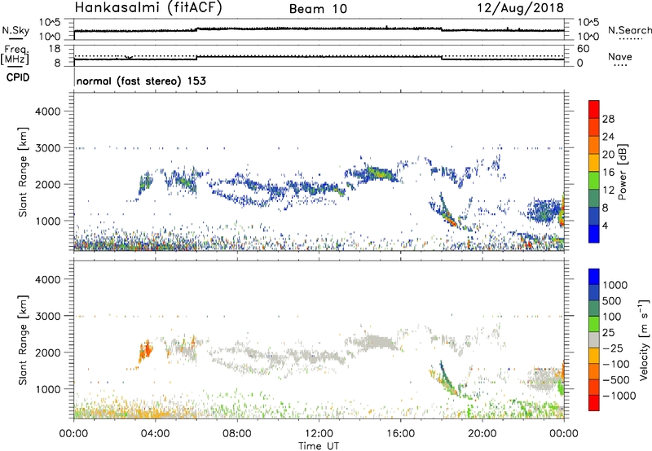The height and width of the screenshot is (451, 652).
Task: Click the '1000' label on Velocity colorbar
Action: coord(615,285)
